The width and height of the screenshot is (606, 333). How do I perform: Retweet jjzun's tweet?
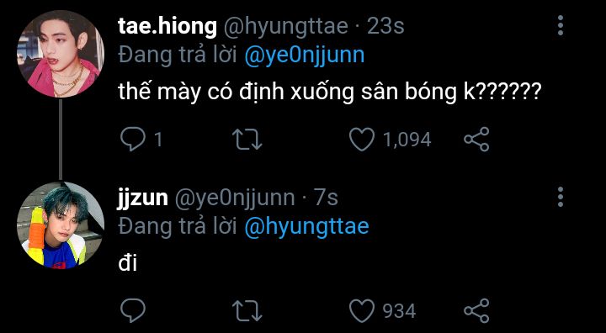pos(247,310)
